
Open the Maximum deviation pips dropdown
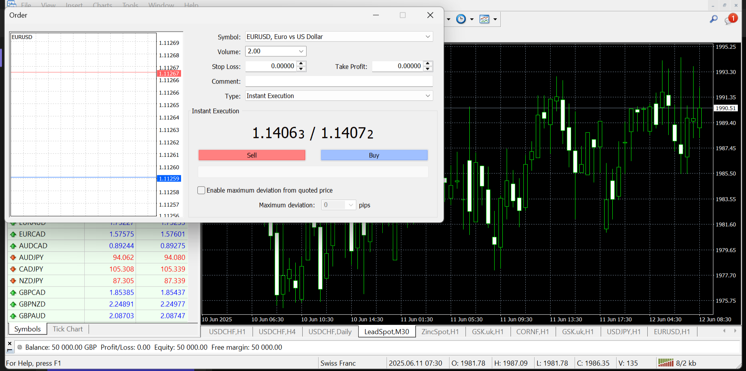click(351, 205)
